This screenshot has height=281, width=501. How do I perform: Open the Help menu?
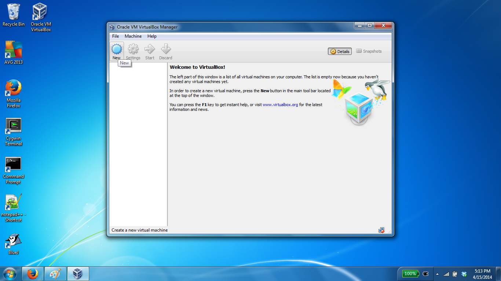click(x=152, y=36)
